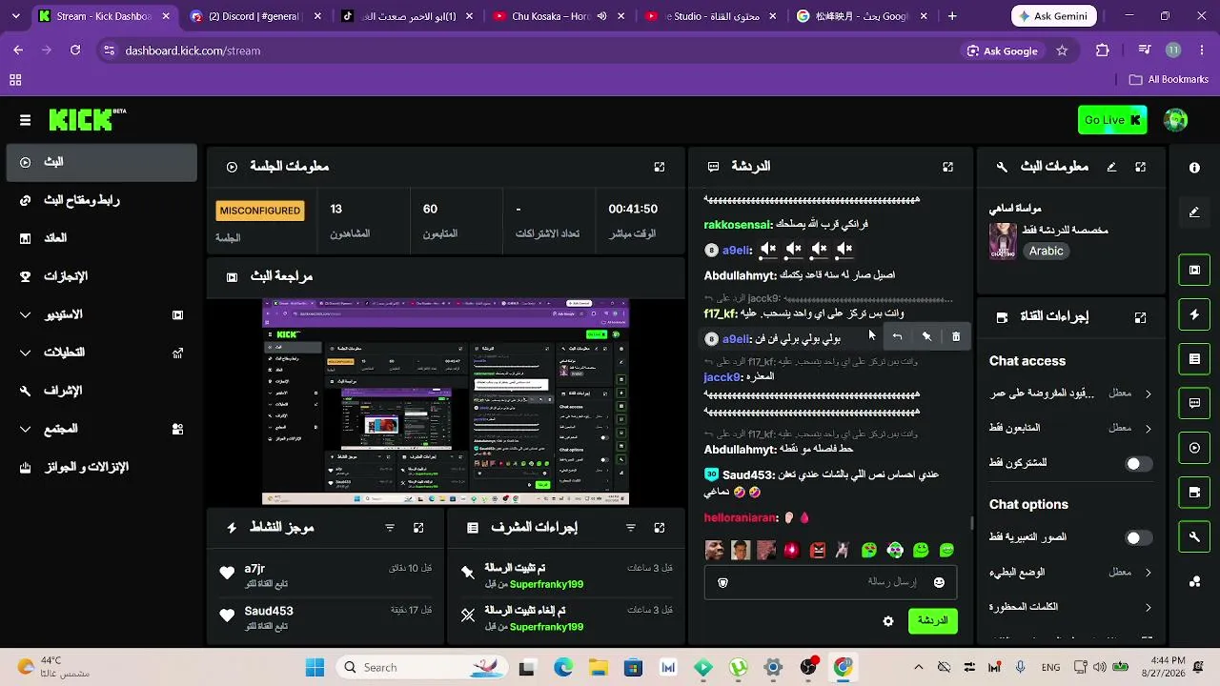
Task: Open the emoji picker in chat input
Action: (x=939, y=582)
